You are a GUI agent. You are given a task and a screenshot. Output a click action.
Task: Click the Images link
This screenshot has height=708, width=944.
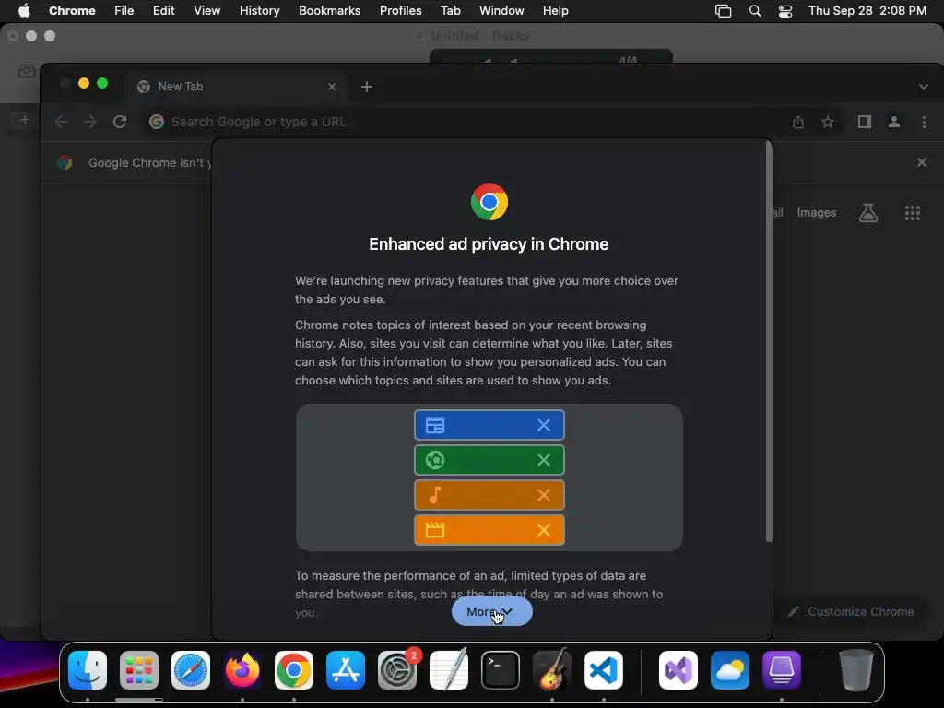[817, 213]
